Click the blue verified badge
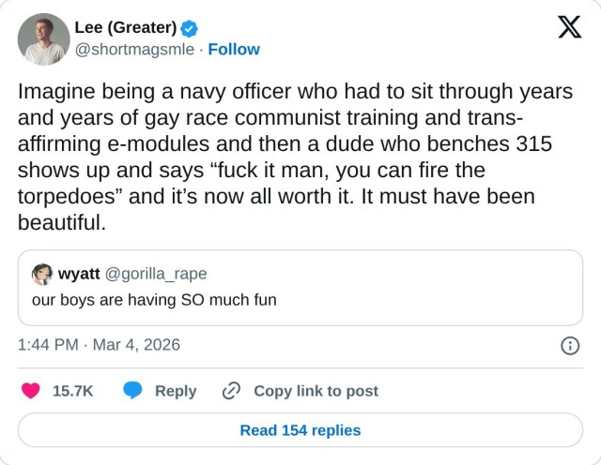Image resolution: width=601 pixels, height=465 pixels. pos(189,26)
